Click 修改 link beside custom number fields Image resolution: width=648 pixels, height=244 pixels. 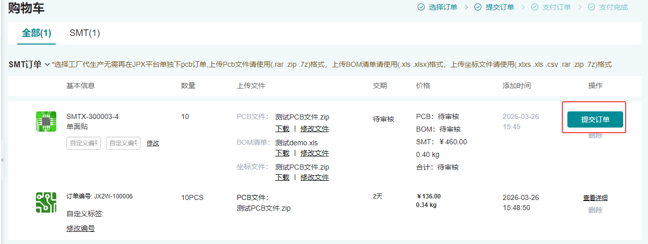[x=153, y=143]
